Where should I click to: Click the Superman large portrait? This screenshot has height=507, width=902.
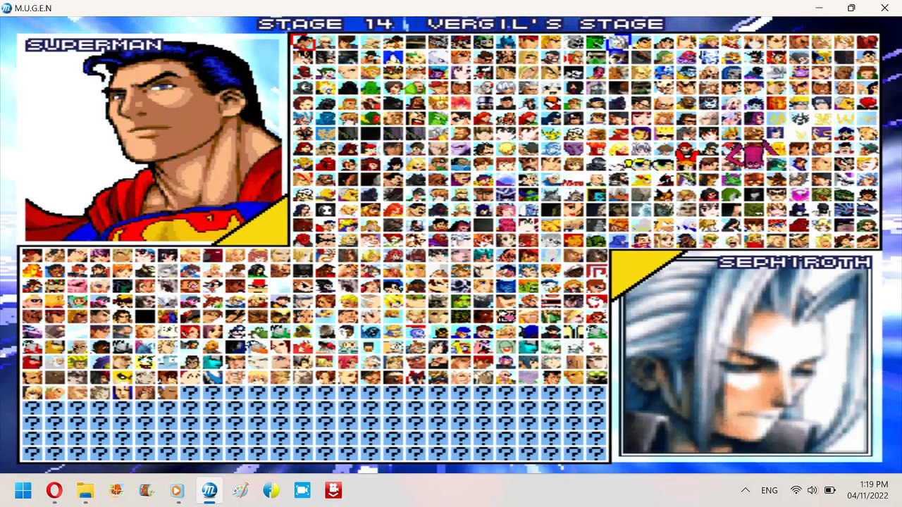point(152,139)
